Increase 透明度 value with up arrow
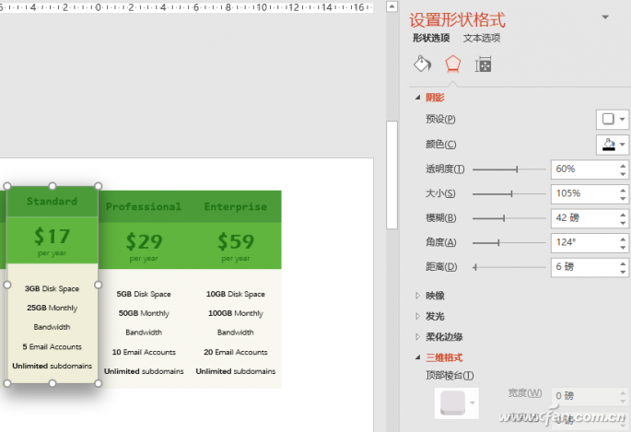This screenshot has width=631, height=432. pyautogui.click(x=623, y=165)
